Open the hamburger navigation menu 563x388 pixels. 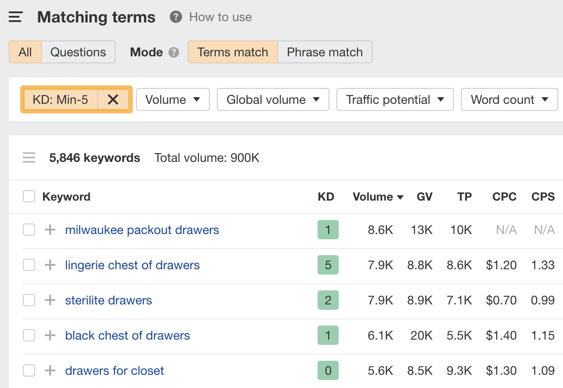[x=15, y=16]
